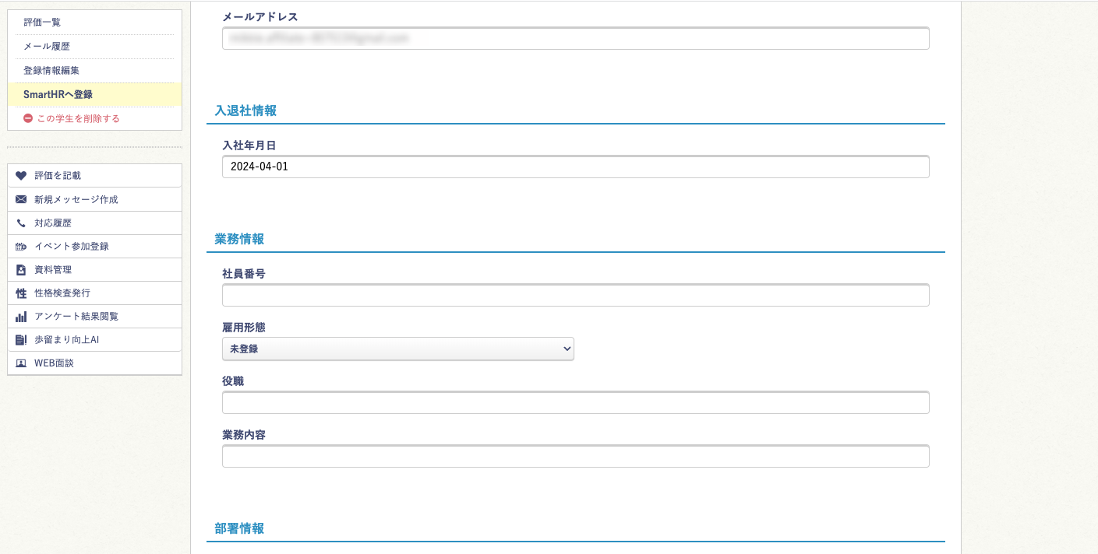This screenshot has height=554, width=1098.
Task: Focus the 入社年月日 date field
Action: (575, 167)
